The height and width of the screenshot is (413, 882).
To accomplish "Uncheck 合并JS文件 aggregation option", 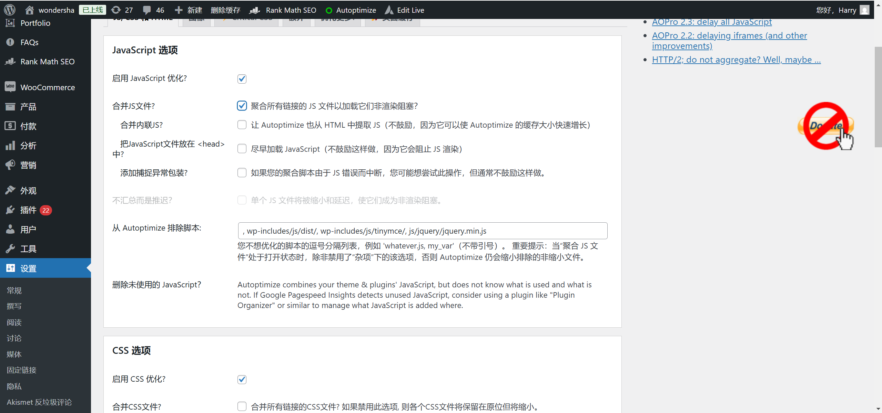I will tap(242, 106).
